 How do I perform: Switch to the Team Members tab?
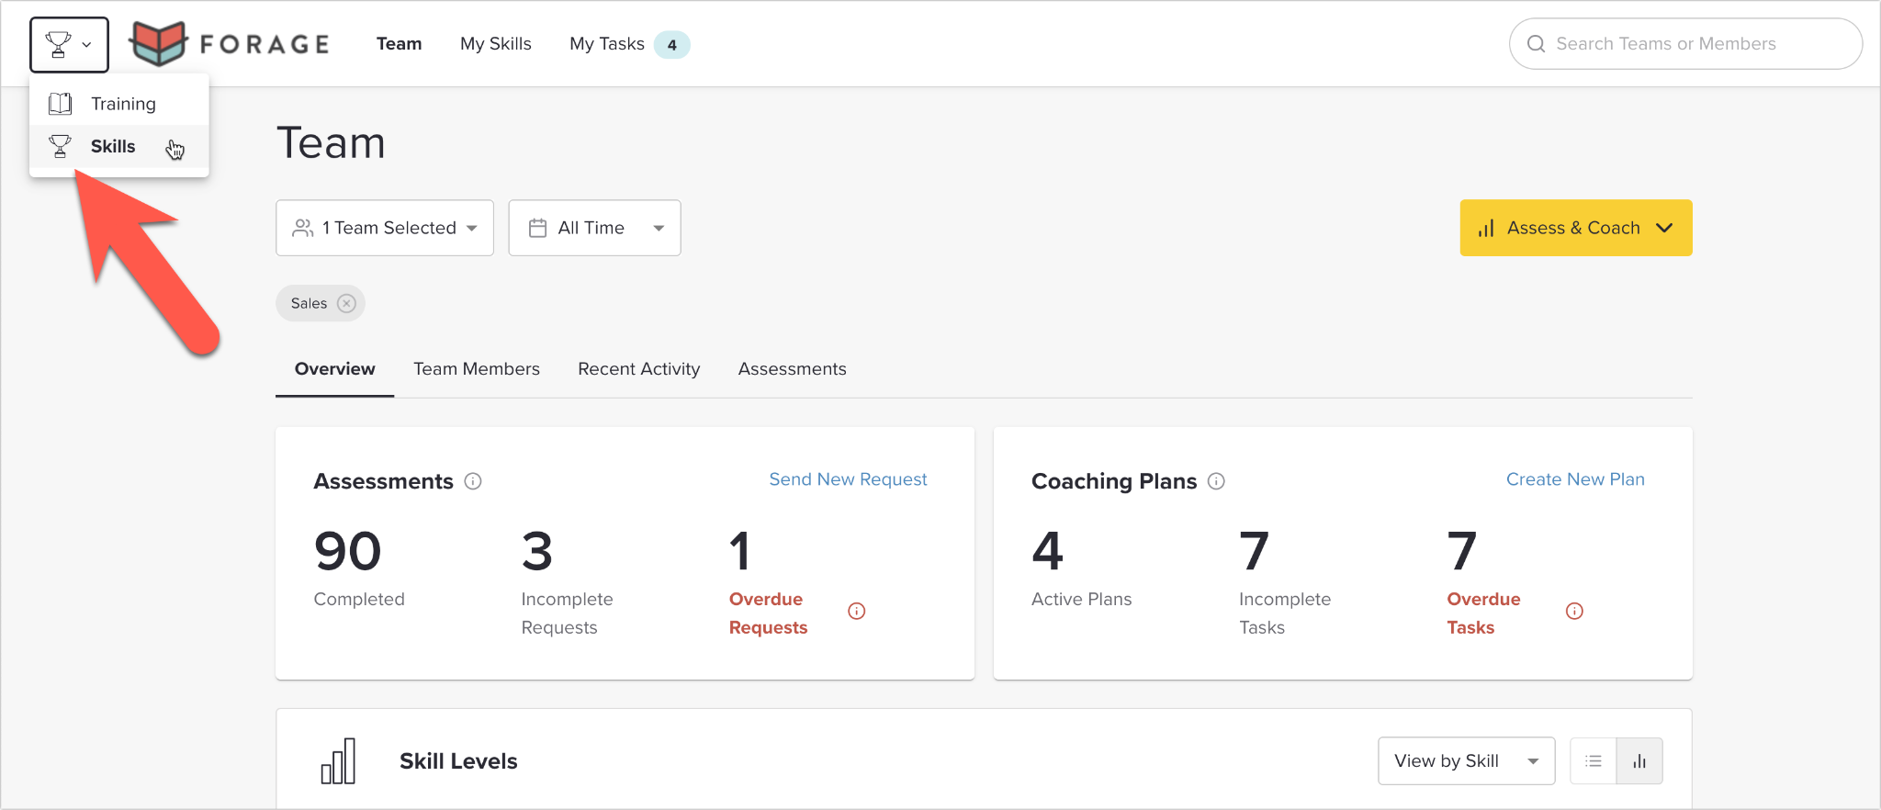point(477,369)
